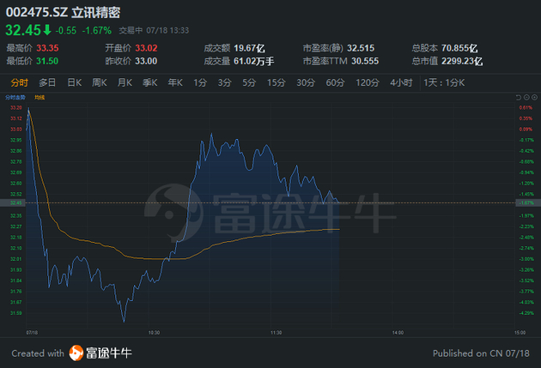541x368 pixels.
Task: Switch to 多日 chart tab
Action: tap(47, 82)
